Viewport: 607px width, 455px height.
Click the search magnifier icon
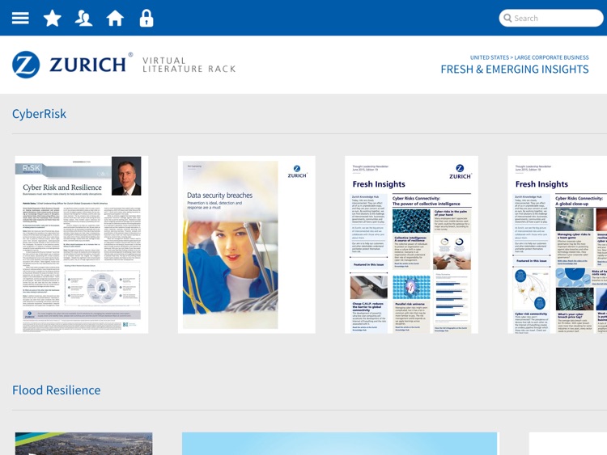(507, 18)
